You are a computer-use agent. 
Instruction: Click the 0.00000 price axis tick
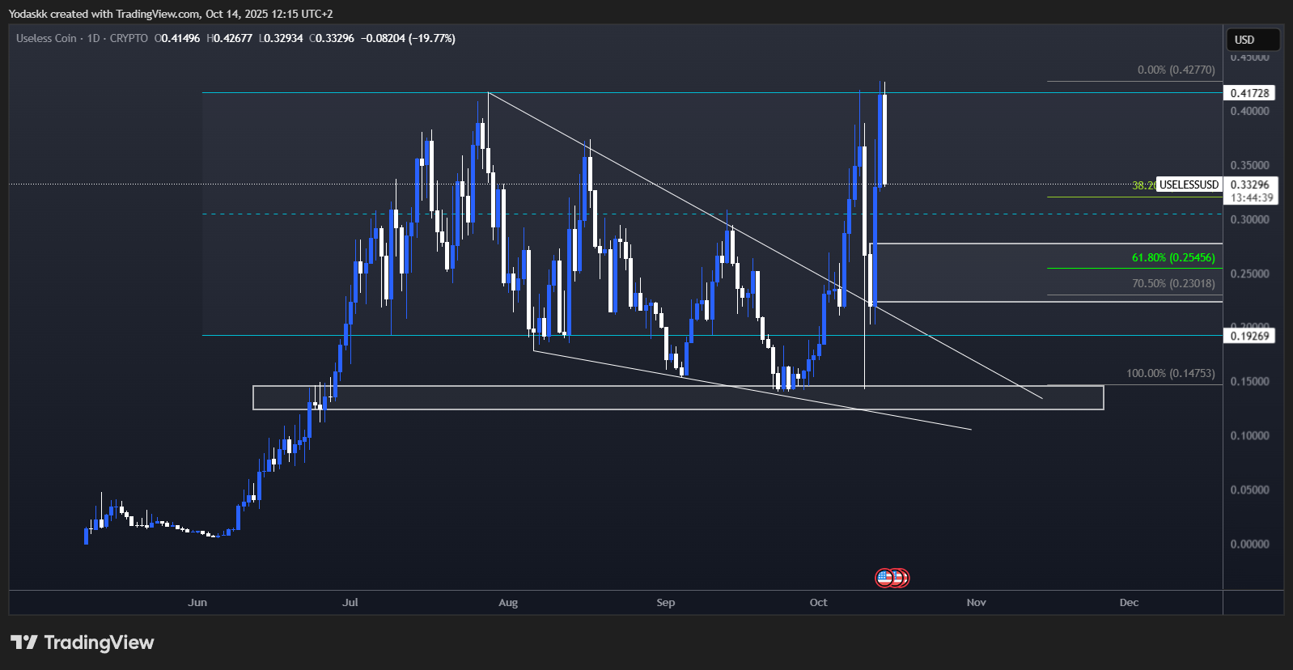click(x=1250, y=544)
